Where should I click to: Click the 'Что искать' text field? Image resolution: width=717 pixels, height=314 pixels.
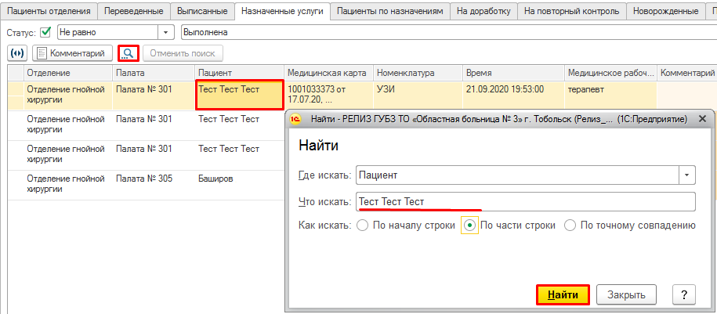tap(525, 202)
